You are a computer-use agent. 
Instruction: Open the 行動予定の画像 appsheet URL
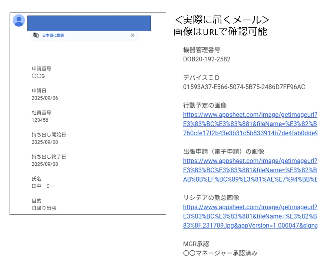[250, 124]
